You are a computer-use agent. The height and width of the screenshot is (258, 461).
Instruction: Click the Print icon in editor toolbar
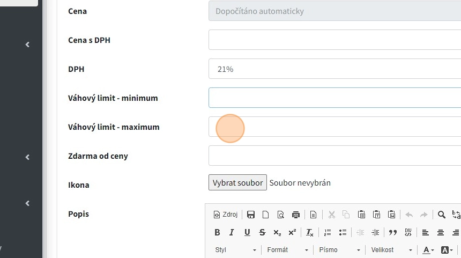296,215
